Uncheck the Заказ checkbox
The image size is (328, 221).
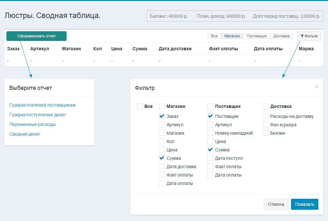(x=162, y=116)
